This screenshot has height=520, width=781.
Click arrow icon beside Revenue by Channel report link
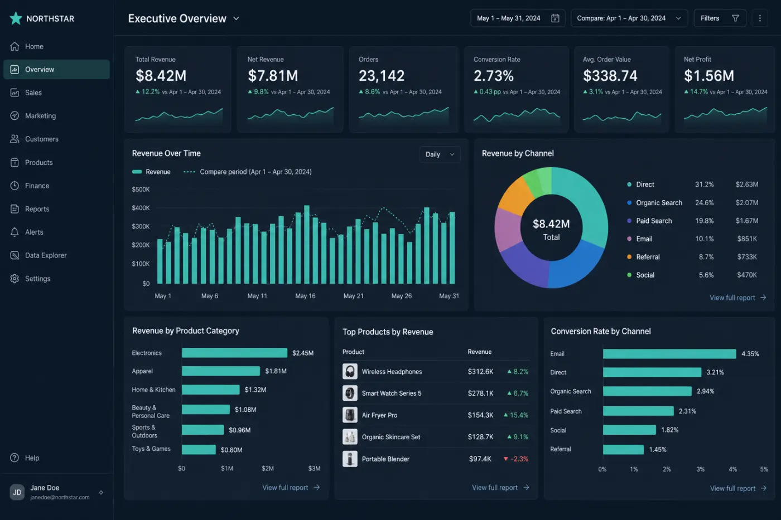[763, 298]
